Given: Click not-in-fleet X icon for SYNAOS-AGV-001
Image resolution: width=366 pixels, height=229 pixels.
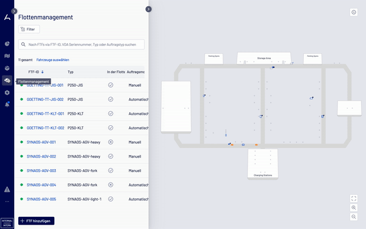Looking at the screenshot, I should tap(110, 142).
